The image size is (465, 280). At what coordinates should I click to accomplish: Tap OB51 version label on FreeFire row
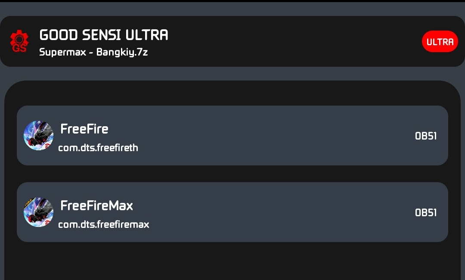[x=426, y=136]
